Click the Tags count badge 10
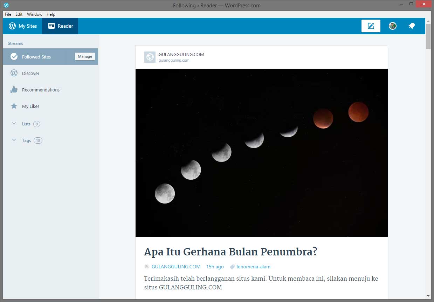 tap(38, 140)
